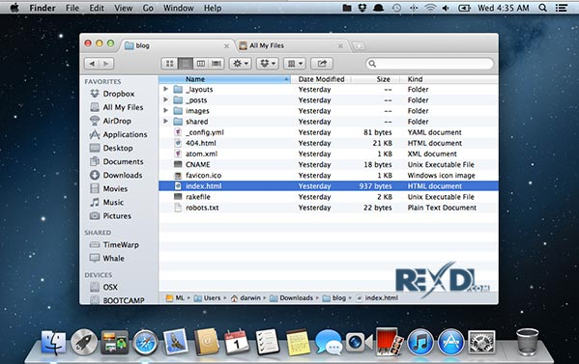The width and height of the screenshot is (579, 364).
Task: Open Notification Center menu bar icon
Action: pyautogui.click(x=562, y=8)
